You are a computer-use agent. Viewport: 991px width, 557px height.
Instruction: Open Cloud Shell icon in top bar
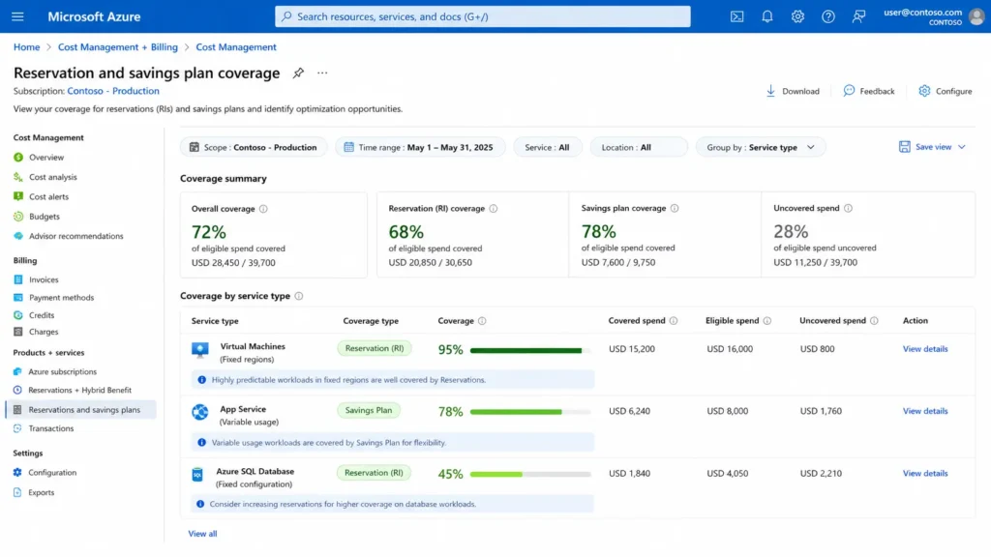(736, 16)
